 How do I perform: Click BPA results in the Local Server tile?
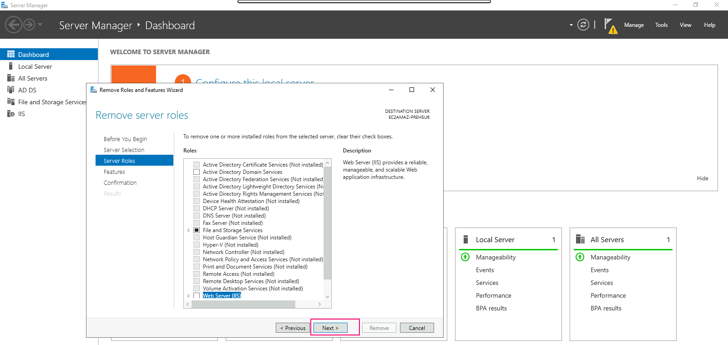coord(491,308)
